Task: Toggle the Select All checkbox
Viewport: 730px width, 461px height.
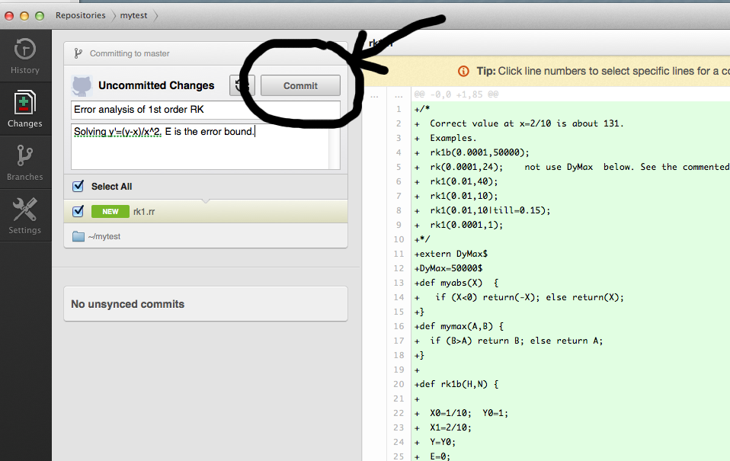Action: [78, 186]
